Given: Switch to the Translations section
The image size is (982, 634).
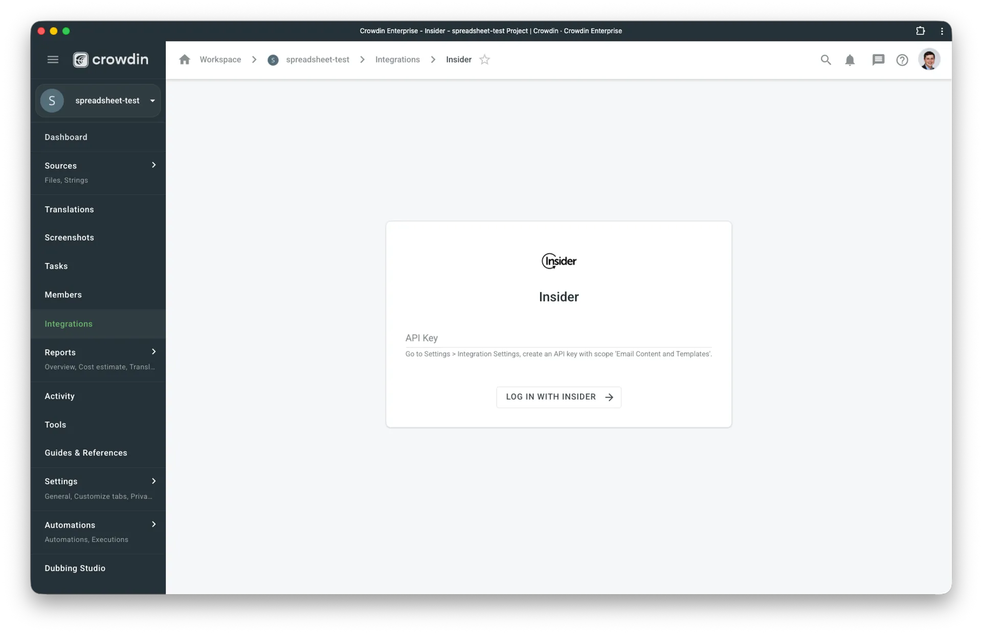Looking at the screenshot, I should point(69,209).
